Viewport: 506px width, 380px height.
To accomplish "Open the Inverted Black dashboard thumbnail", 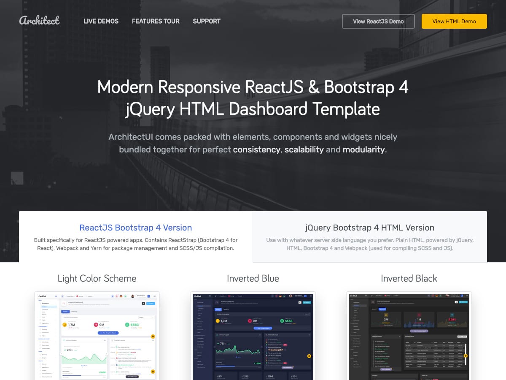I will coord(409,336).
